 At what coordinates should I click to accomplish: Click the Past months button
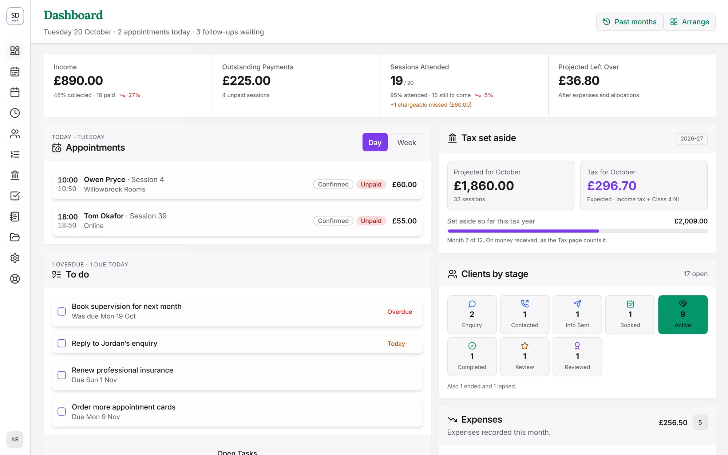coord(629,22)
